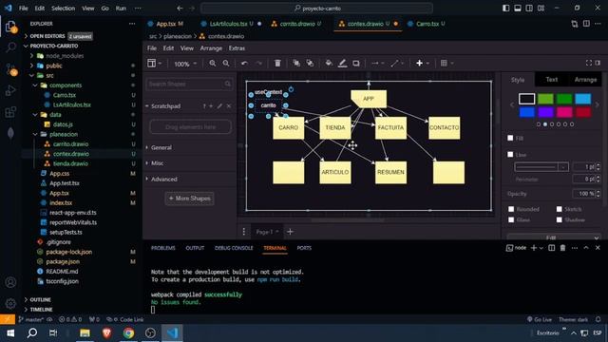Open the table insert dropdown
608x342 pixels.
446,64
